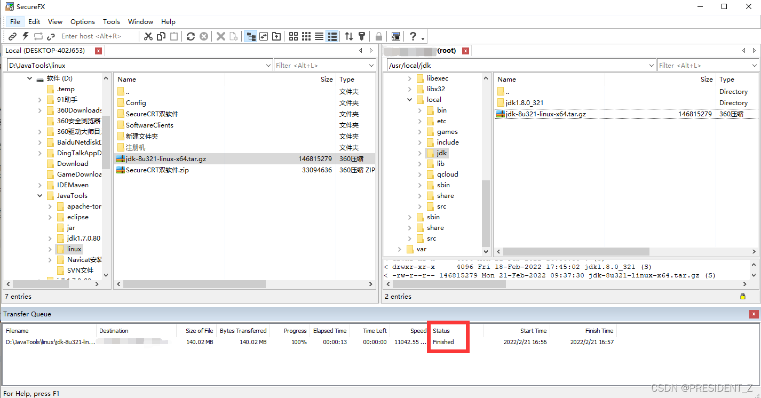The width and height of the screenshot is (761, 398).
Task: Open the D:\JavaTools\linux path dropdown
Action: pos(268,66)
